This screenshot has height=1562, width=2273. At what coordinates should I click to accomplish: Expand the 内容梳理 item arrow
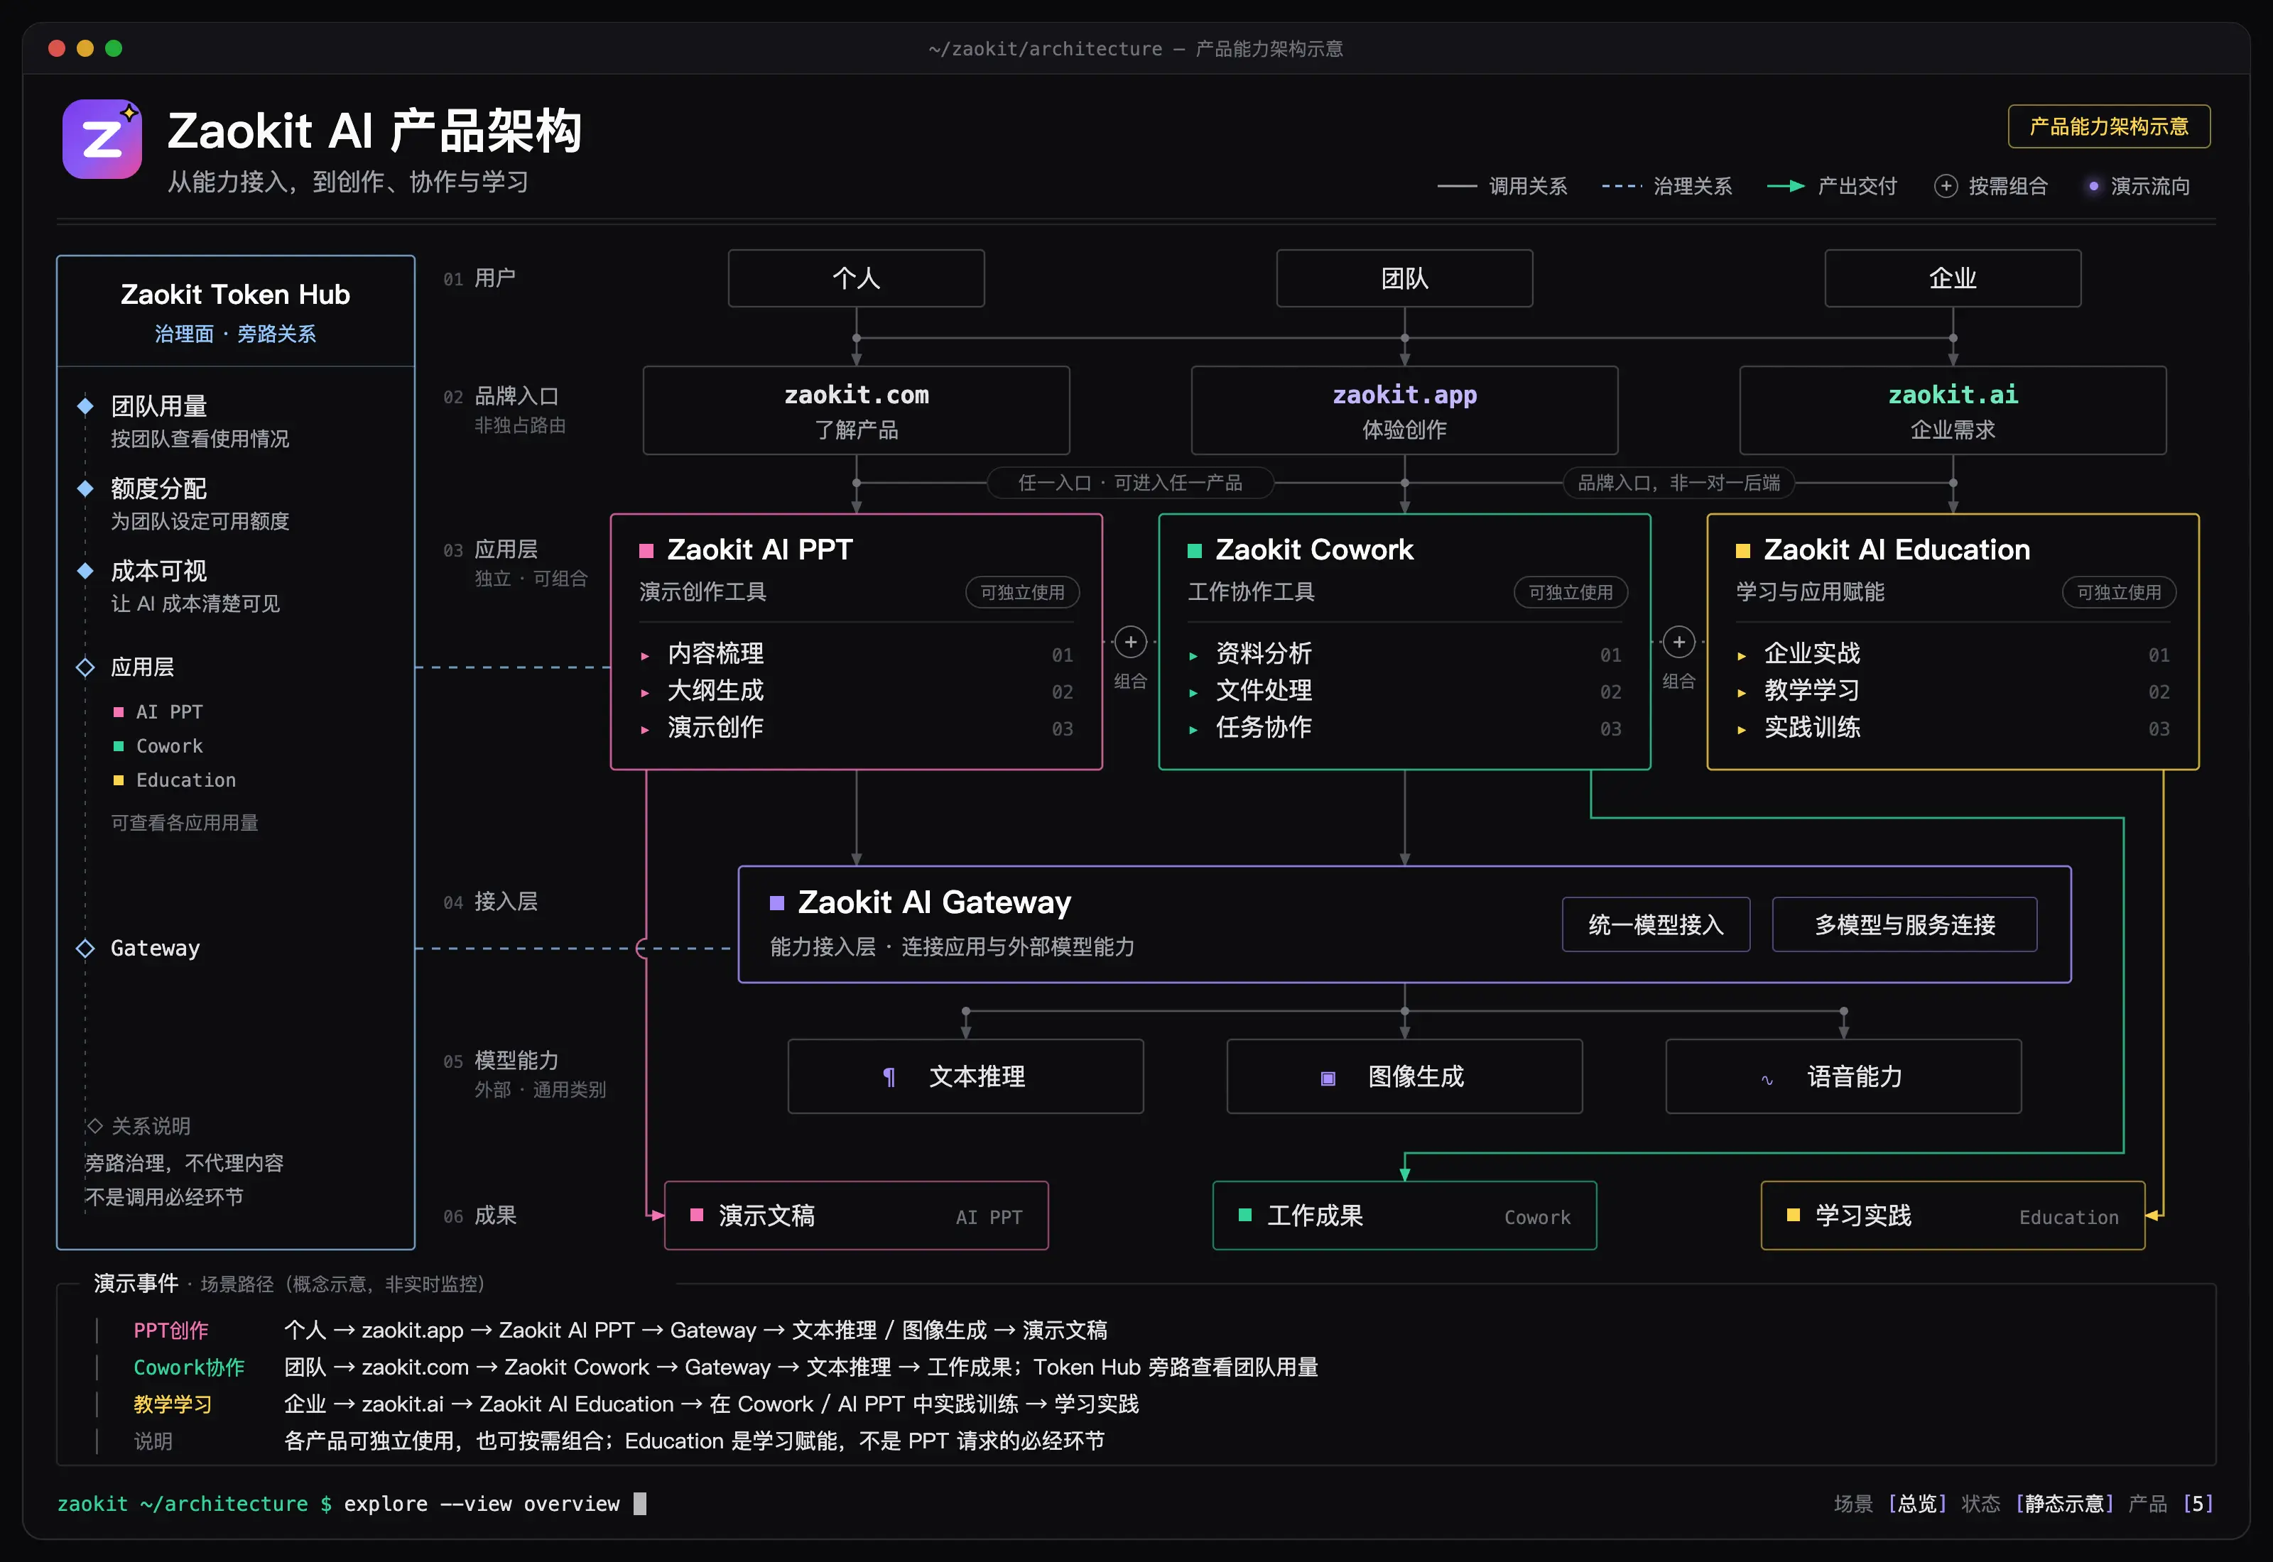pyautogui.click(x=645, y=656)
